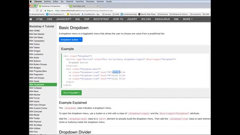Screen dimensions: 240x135
Task: Go to JQUERY in the top nav
Action: coord(132,19)
